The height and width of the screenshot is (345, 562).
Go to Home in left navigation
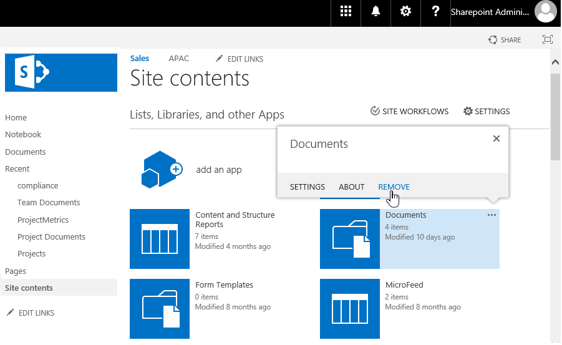[16, 118]
